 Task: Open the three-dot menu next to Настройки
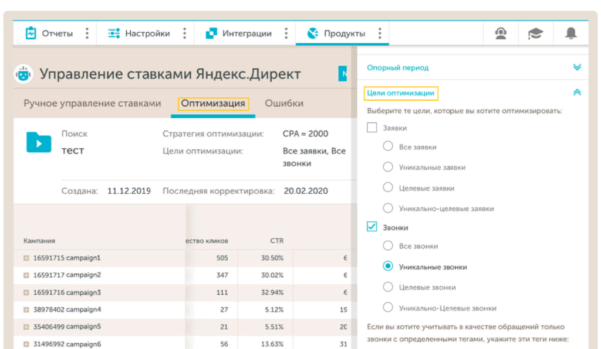(184, 33)
